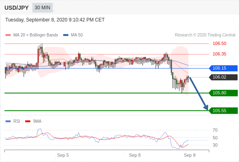
Task: Click the USD/JPY pair title
Action: pos(17,8)
